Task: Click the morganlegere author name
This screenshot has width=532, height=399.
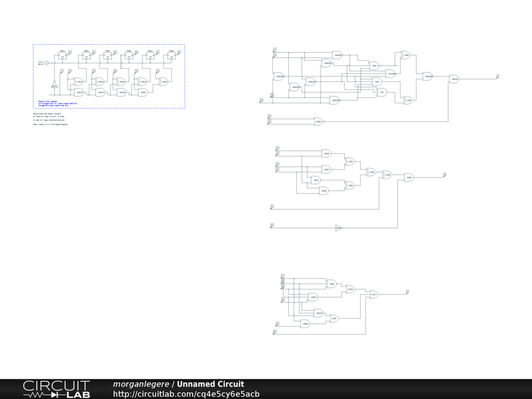Action: [141, 384]
